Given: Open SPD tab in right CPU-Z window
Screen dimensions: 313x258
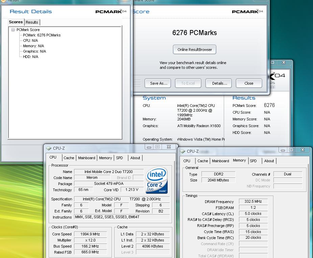Looking at the screenshot, I should 253,161.
